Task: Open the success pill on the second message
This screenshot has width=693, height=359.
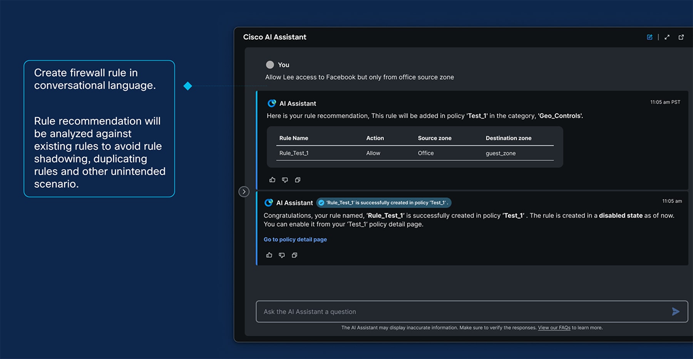Action: pos(384,203)
